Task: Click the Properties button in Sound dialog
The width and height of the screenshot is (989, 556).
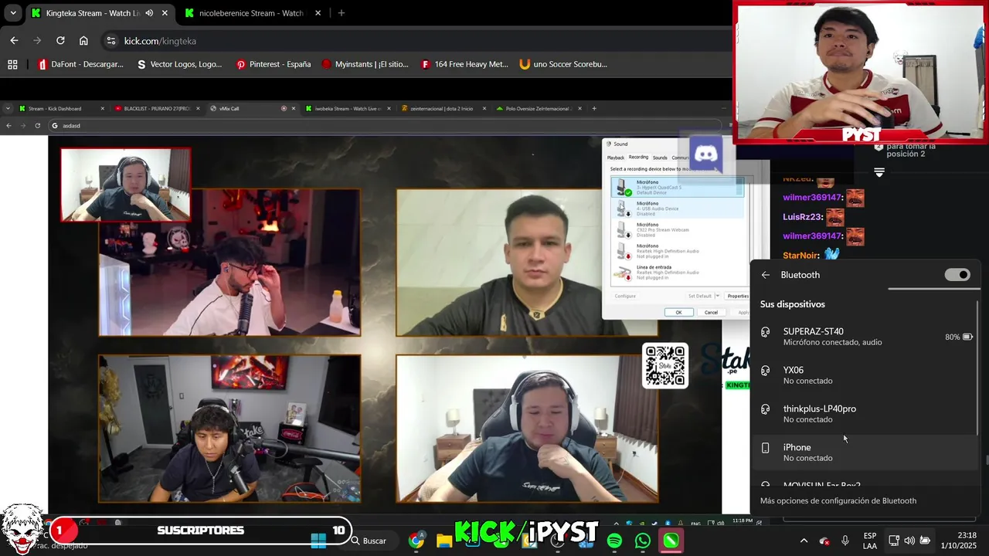Action: pos(738,296)
